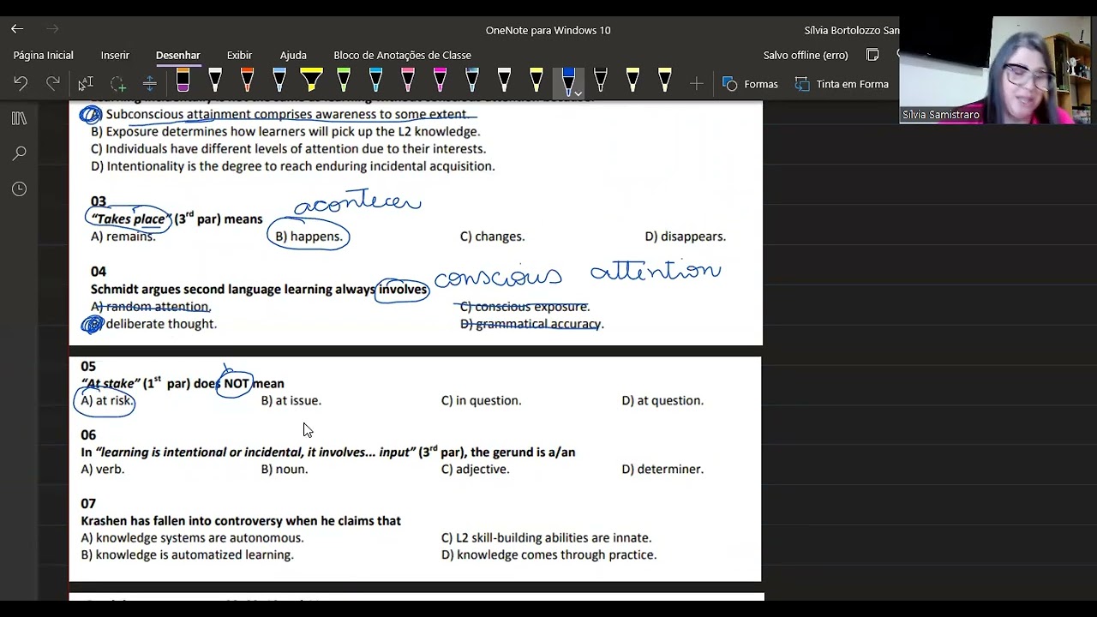
Task: Open the search magnifier in the sidebar
Action: [x=19, y=153]
